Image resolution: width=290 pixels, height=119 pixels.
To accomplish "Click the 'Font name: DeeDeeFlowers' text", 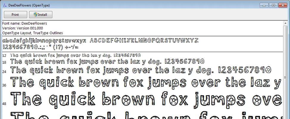I will (x=25, y=24).
